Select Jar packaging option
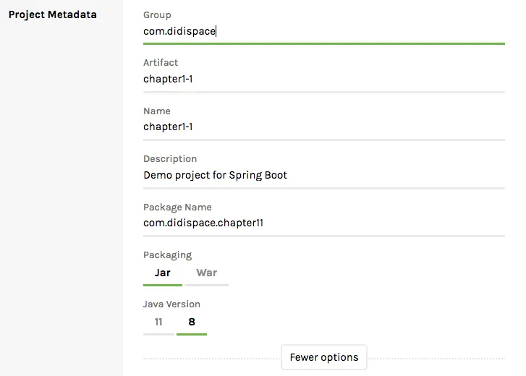Screen dimensions: 526x376 pos(162,273)
